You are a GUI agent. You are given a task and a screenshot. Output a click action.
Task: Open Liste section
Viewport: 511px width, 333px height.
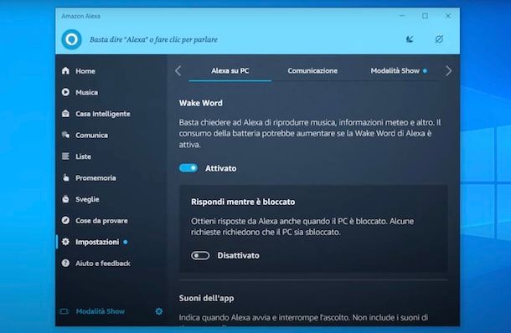[84, 156]
